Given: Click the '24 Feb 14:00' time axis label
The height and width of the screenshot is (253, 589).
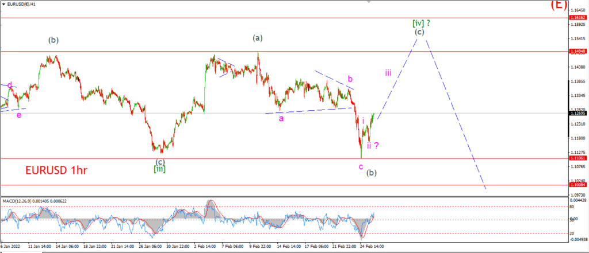Looking at the screenshot, I should coord(371,247).
